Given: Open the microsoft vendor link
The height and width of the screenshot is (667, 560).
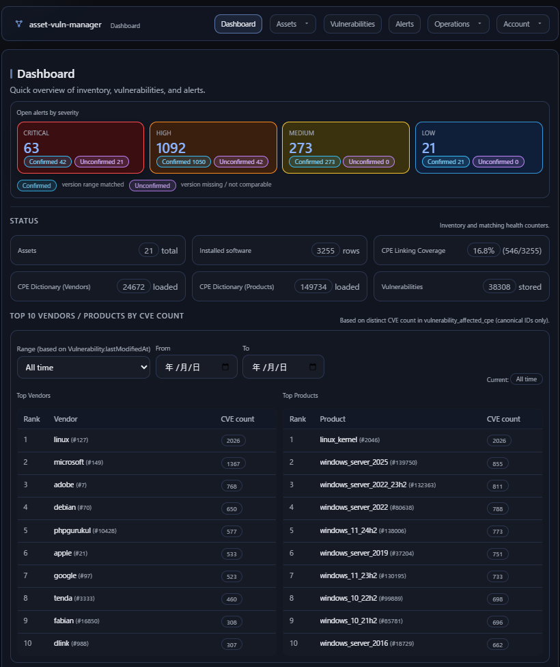Looking at the screenshot, I should [x=68, y=463].
